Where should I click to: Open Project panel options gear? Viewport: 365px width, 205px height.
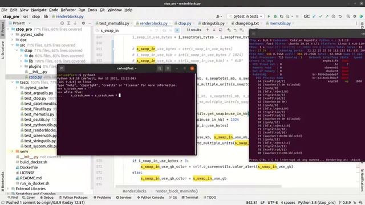83,23
